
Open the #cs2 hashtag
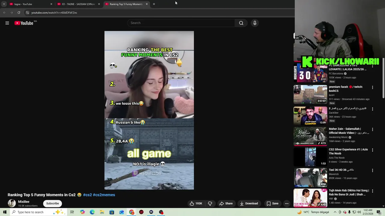[87, 195]
